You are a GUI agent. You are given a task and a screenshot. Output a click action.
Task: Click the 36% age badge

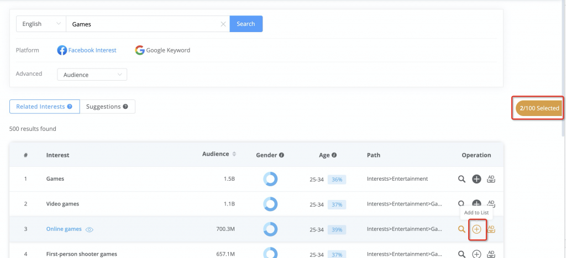(337, 180)
